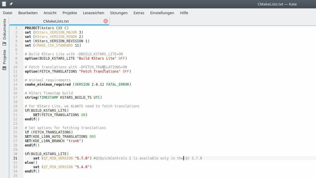Open the Ansicht menu
Viewport: 316px width, 178px height.
[x=50, y=13]
